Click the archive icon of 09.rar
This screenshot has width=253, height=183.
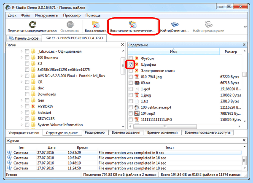(x=137, y=83)
